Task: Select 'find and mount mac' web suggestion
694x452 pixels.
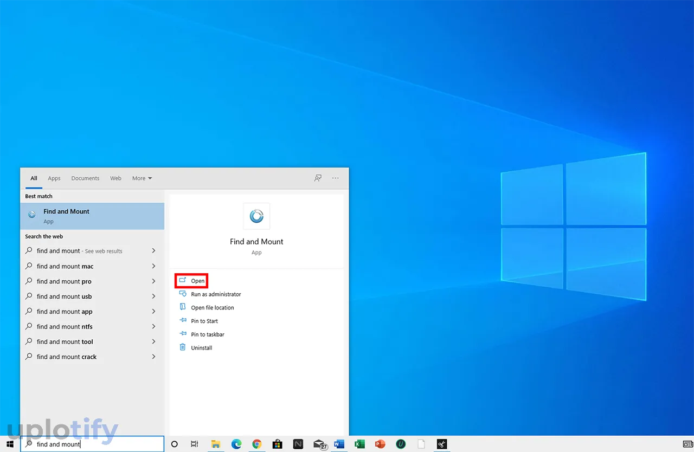Action: (92, 266)
